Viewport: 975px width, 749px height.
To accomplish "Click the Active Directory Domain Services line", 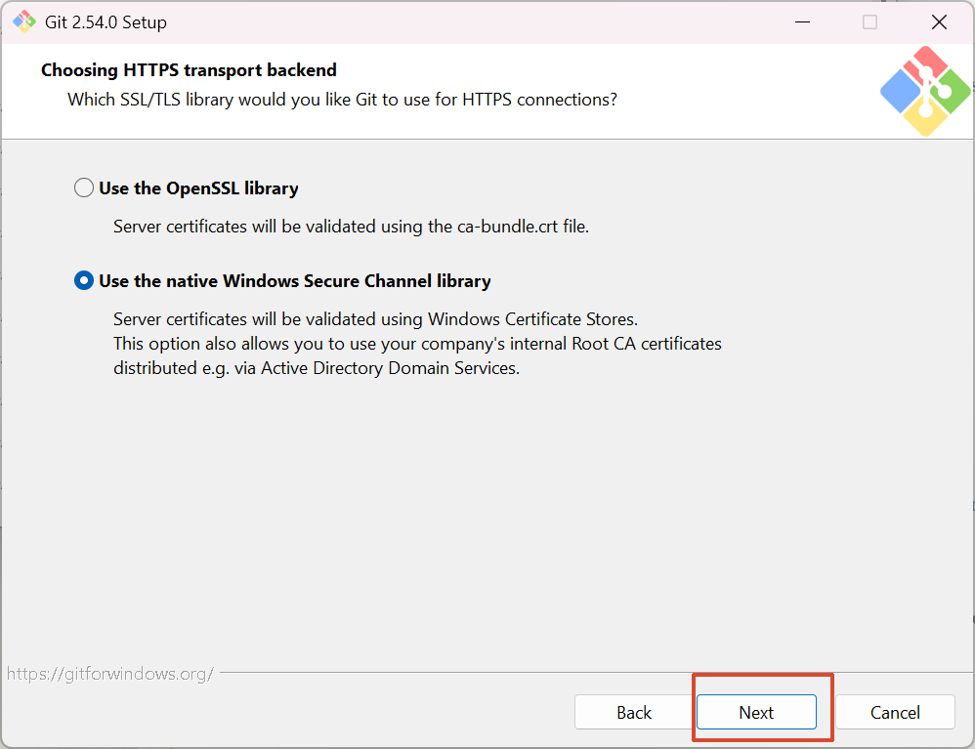I will point(316,369).
